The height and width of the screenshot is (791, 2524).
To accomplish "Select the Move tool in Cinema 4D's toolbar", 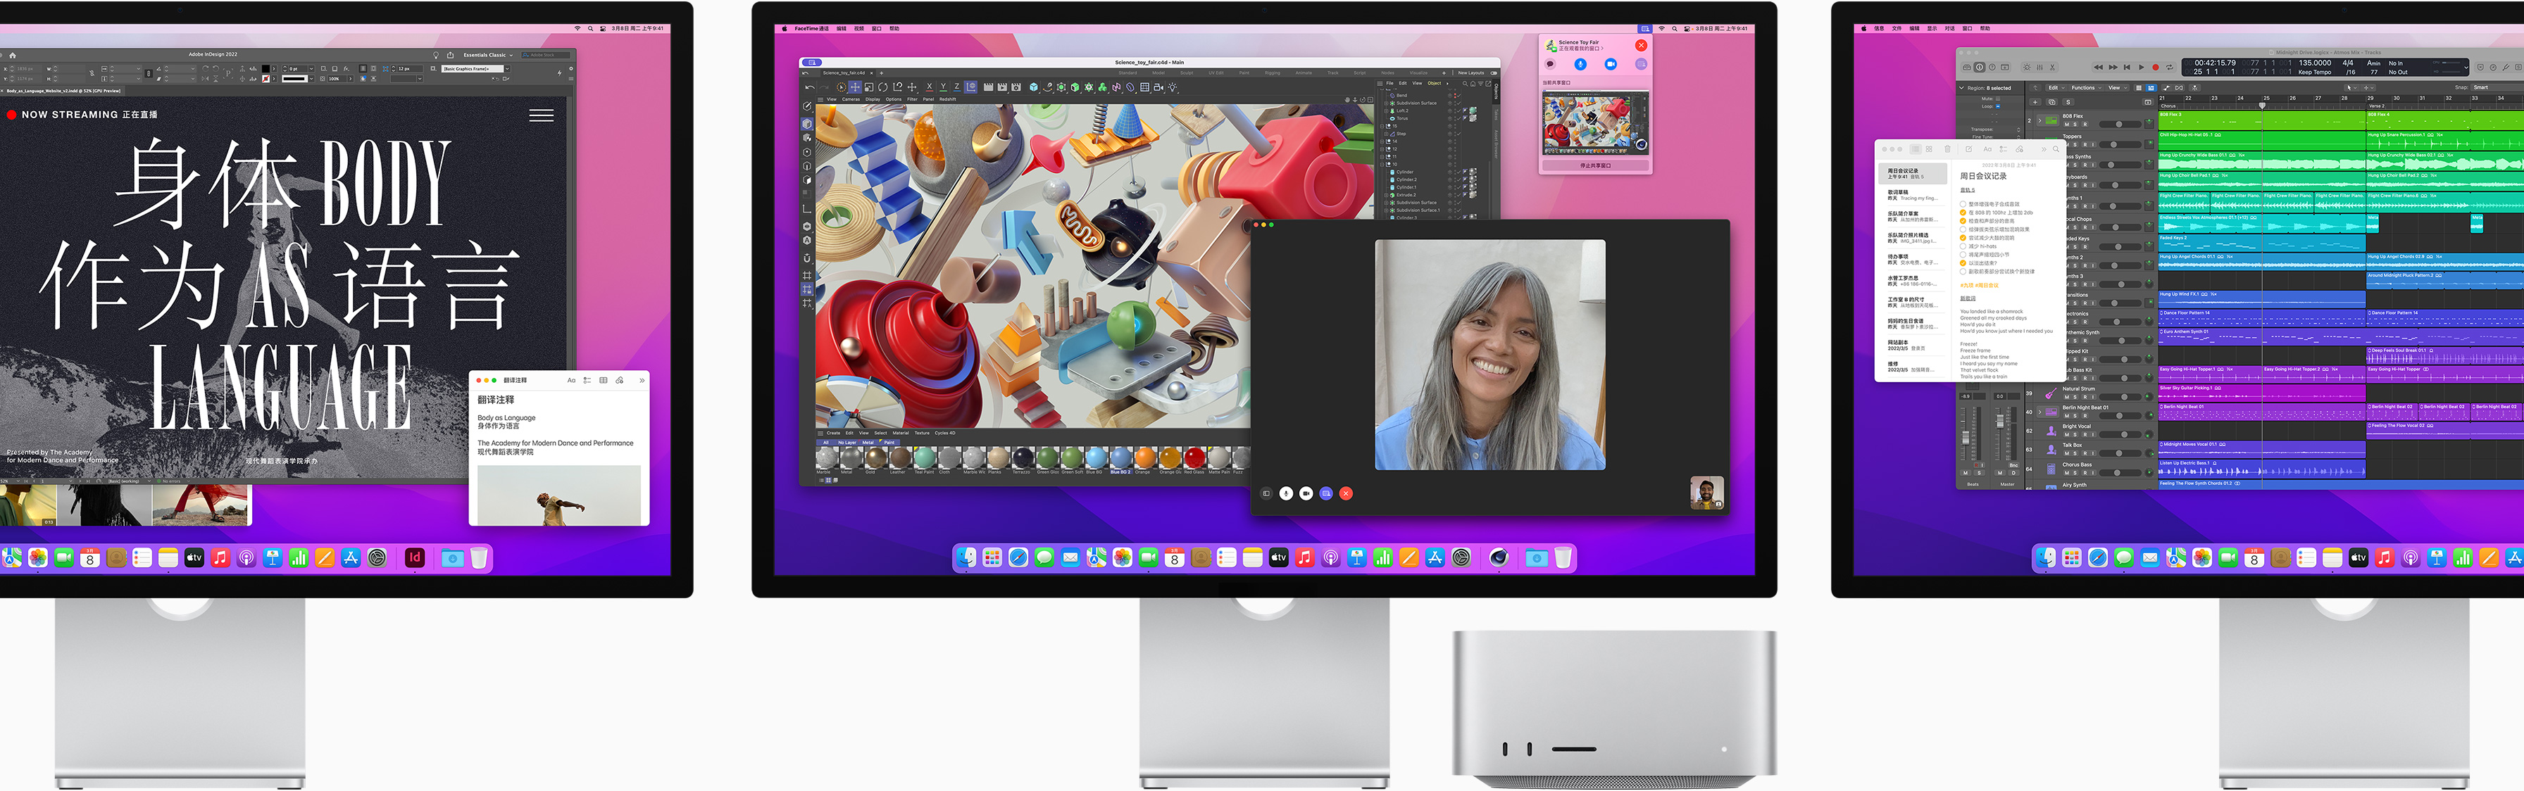I will [x=856, y=86].
